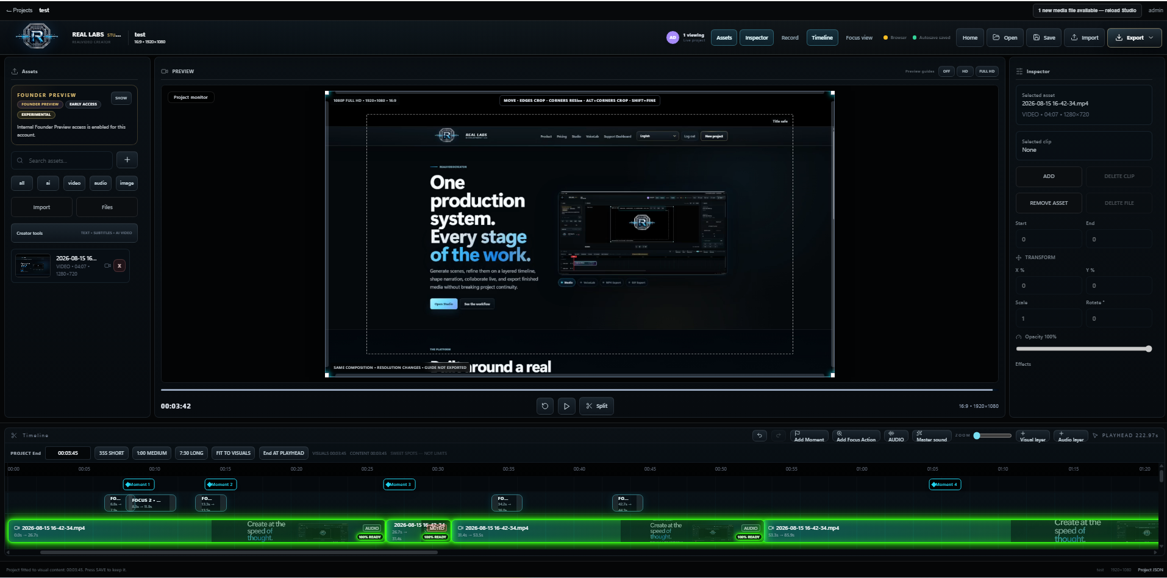Undo the last timeline action
This screenshot has height=578, width=1167.
click(759, 435)
